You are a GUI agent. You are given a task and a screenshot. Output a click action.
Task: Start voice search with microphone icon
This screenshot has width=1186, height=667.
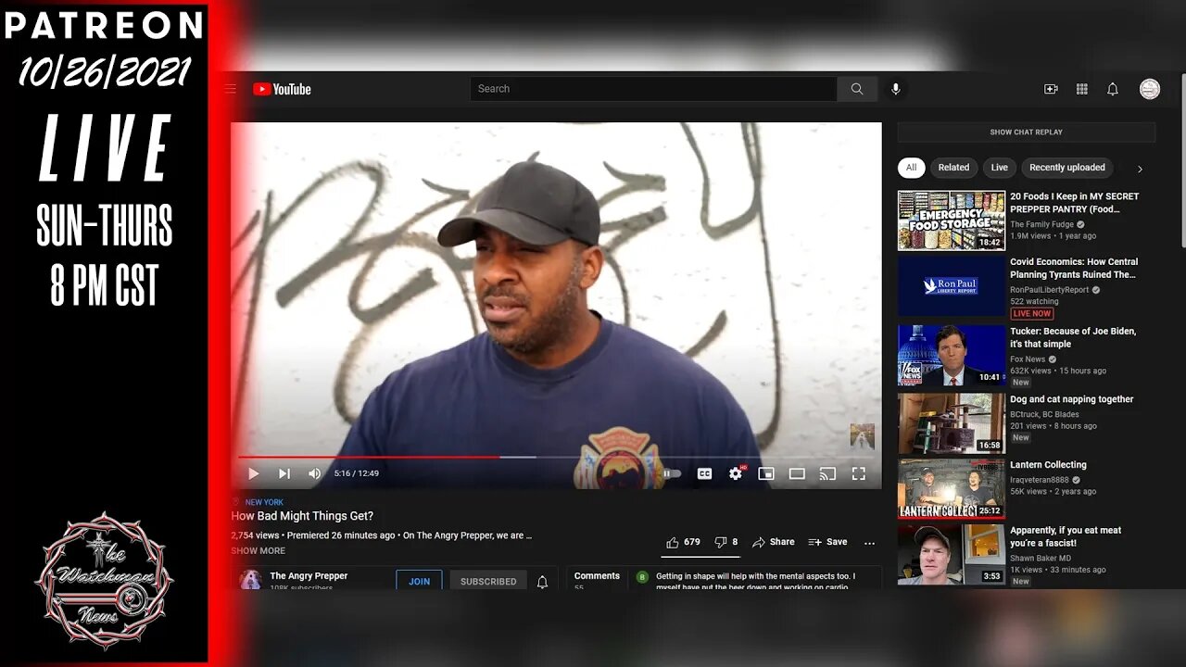tap(895, 89)
